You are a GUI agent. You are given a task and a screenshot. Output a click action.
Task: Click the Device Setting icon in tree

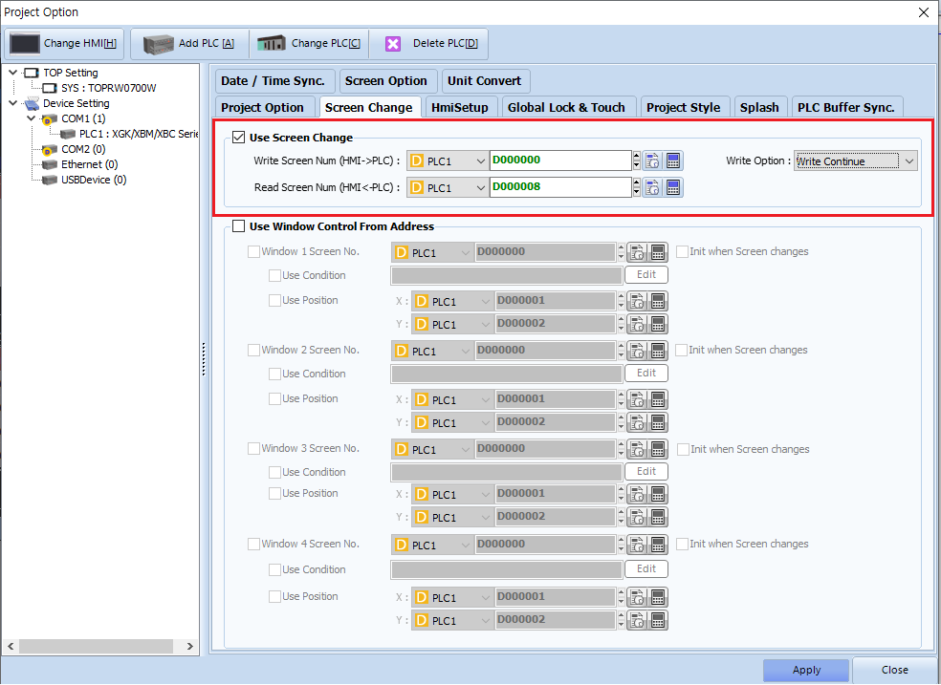click(x=32, y=104)
